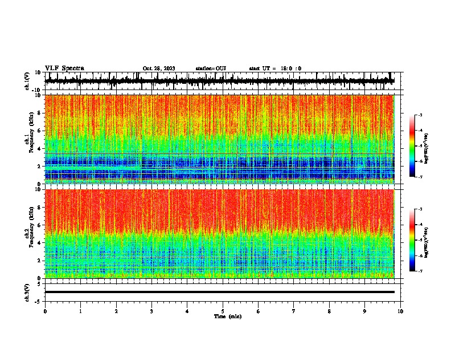Click tick label "5" on the Time axis
This screenshot has width=451, height=349.
223,311
